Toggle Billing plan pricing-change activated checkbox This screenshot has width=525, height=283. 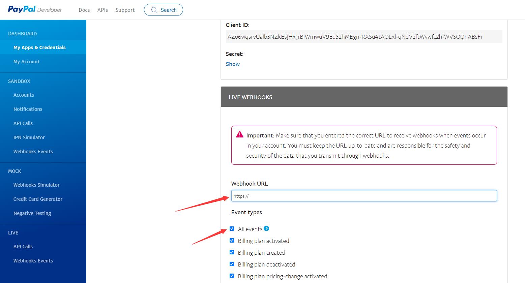pos(232,276)
